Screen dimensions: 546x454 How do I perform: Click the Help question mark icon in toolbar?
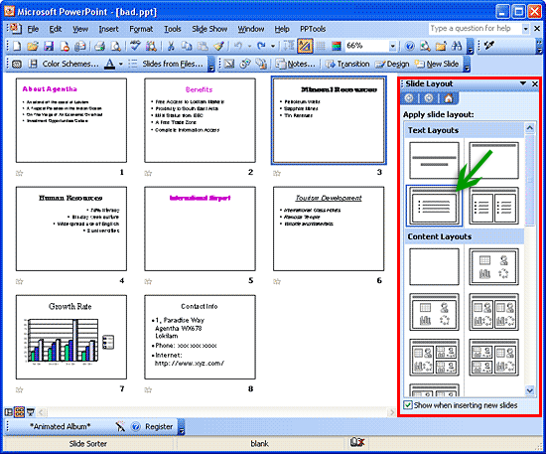coord(410,46)
